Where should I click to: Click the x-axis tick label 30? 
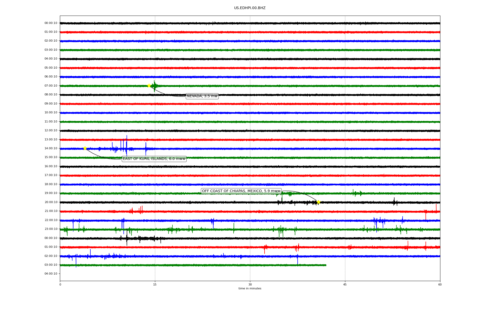click(250, 284)
